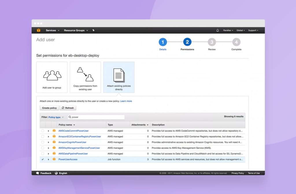Click orange policy icon for PowerUserAccess
Viewport: 296px width, 194px height.
pyautogui.click(x=54, y=159)
